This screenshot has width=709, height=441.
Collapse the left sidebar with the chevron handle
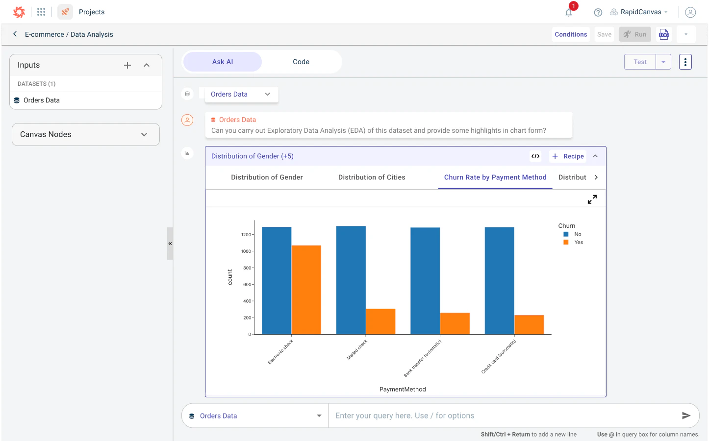pyautogui.click(x=170, y=243)
